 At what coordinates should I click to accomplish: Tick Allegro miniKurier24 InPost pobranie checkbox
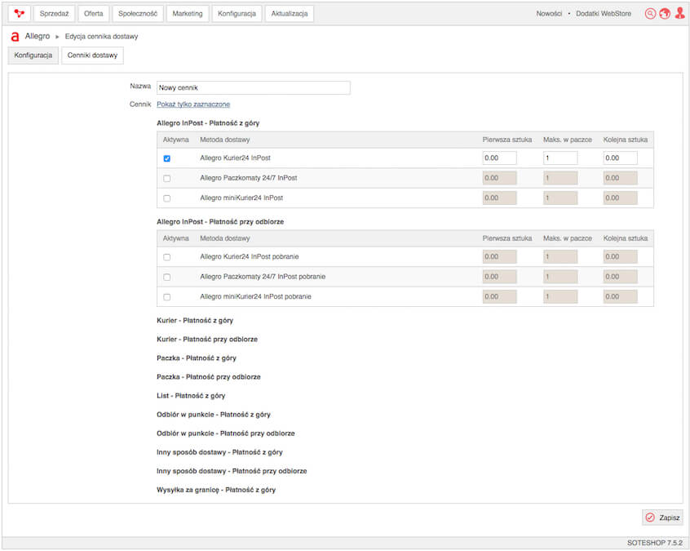point(166,297)
